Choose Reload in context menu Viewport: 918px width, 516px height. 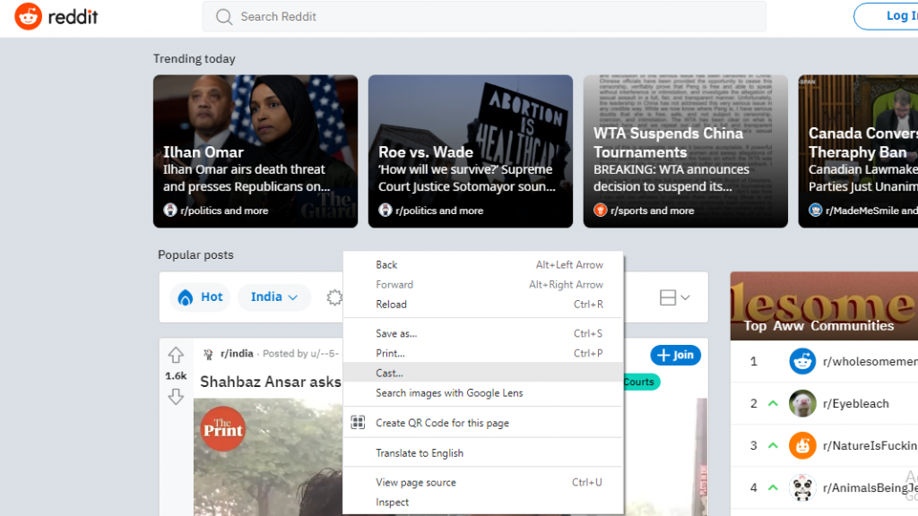(483, 305)
